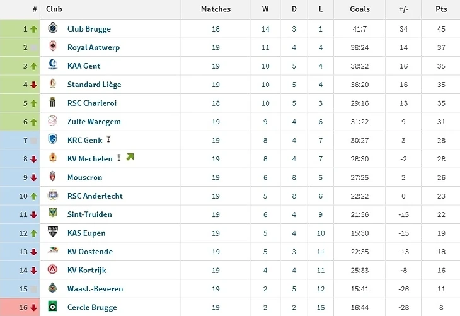This screenshot has height=316, width=460.
Task: Click Club Brugge's 45 points value
Action: click(x=441, y=29)
